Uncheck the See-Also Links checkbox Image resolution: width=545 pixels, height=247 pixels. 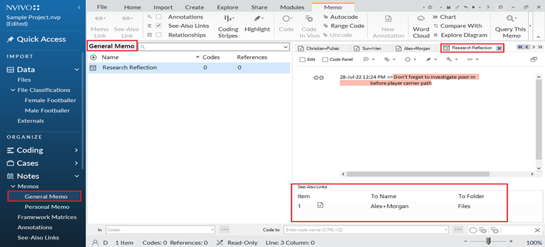pos(158,25)
